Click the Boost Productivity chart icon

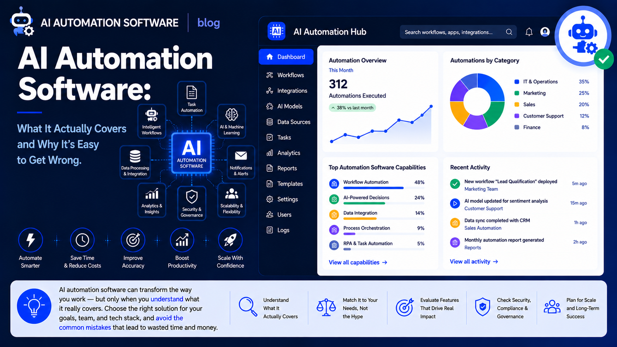coord(182,240)
